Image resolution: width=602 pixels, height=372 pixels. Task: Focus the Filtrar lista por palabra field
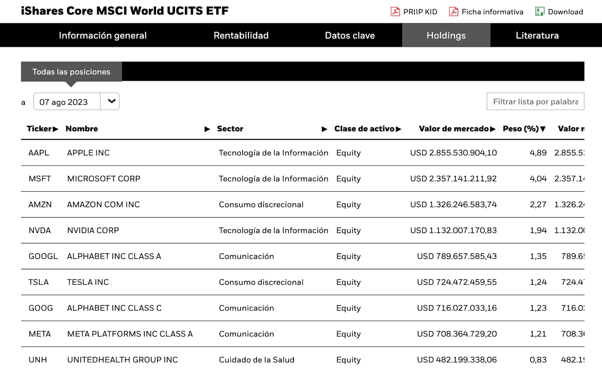click(535, 101)
